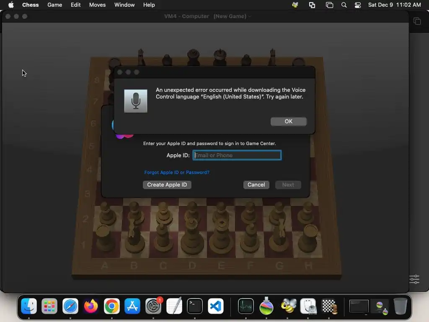Viewport: 429px width, 322px height.
Task: Open Launchpad from the Dock
Action: (x=49, y=306)
